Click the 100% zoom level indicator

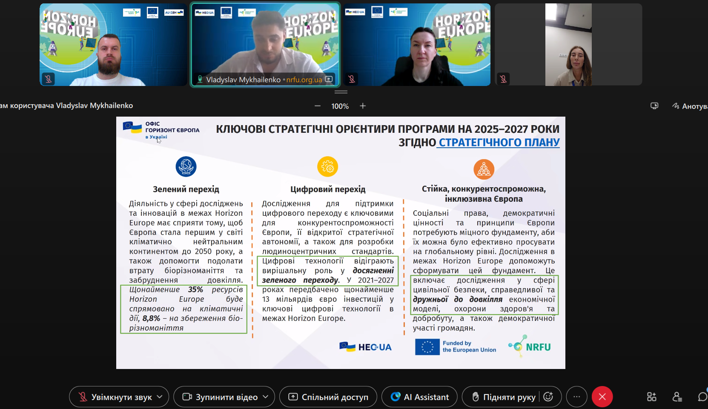pyautogui.click(x=340, y=106)
